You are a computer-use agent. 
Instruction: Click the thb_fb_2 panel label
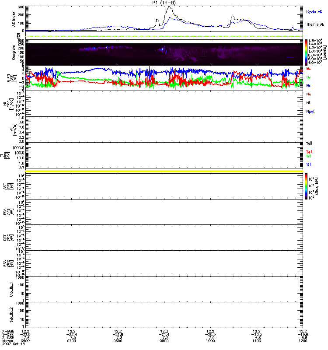point(12,315)
